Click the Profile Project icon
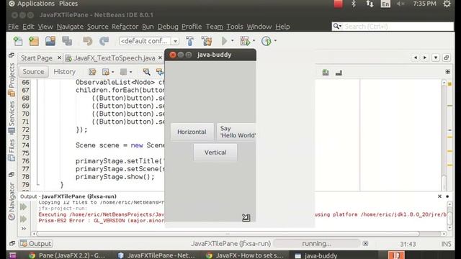The height and width of the screenshot is (259, 461). [x=267, y=41]
